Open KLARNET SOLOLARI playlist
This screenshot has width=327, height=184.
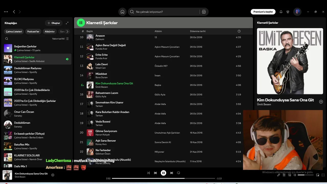[x=37, y=157]
